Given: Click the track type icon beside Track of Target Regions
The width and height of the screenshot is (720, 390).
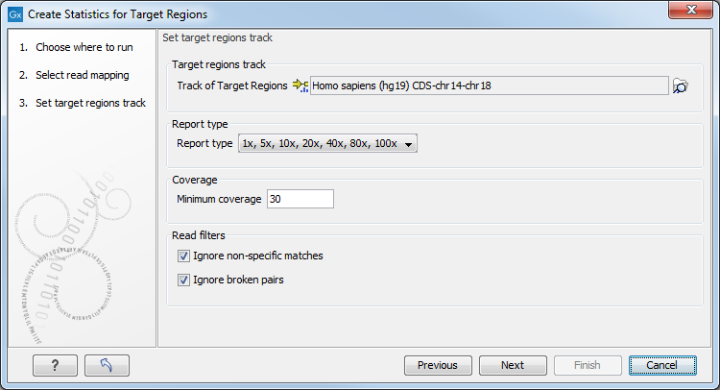Looking at the screenshot, I should pos(300,85).
